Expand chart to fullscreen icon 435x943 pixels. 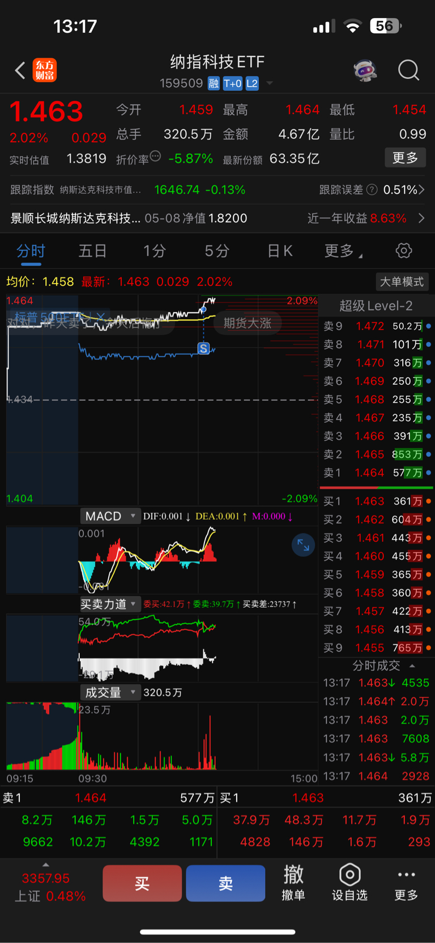(304, 546)
